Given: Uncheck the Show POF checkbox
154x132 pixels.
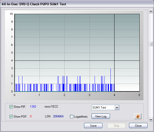Looking at the screenshot, I should pyautogui.click(x=11, y=116).
